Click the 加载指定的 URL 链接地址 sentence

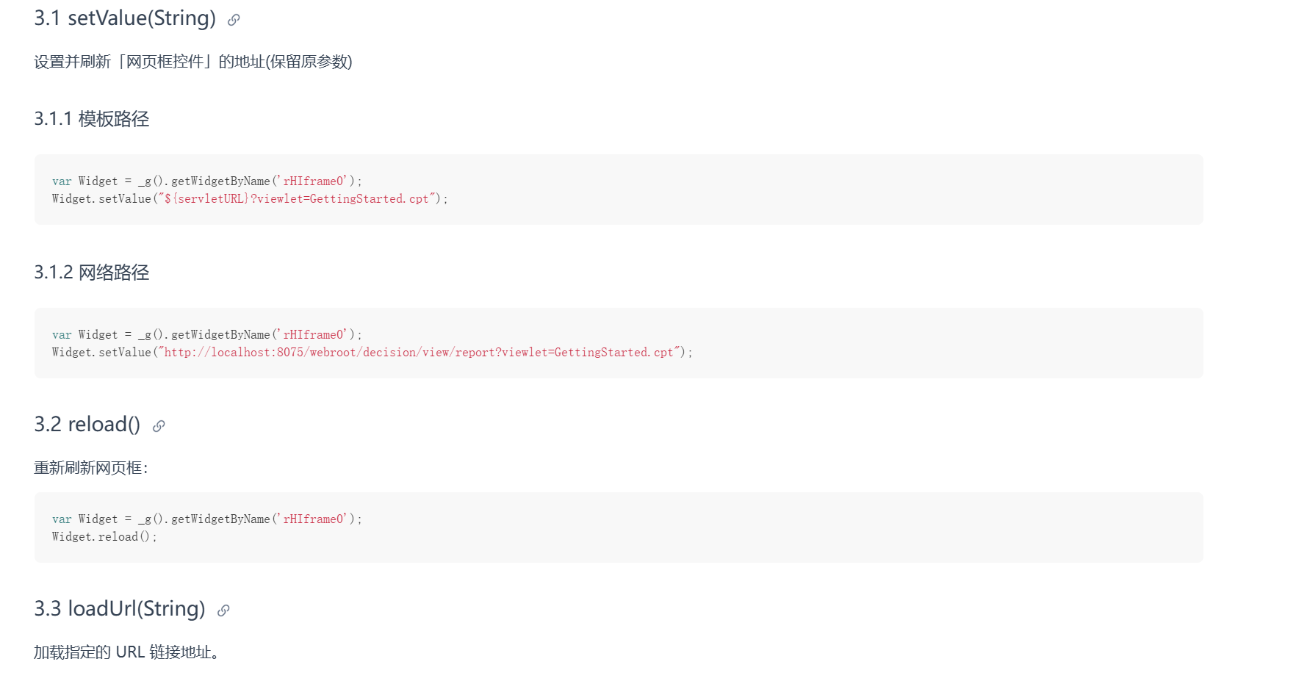[126, 652]
